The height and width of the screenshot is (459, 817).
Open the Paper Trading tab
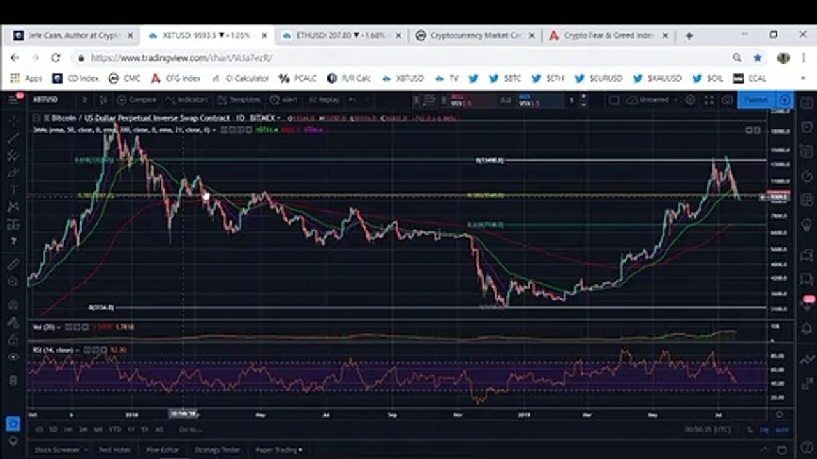tap(278, 449)
